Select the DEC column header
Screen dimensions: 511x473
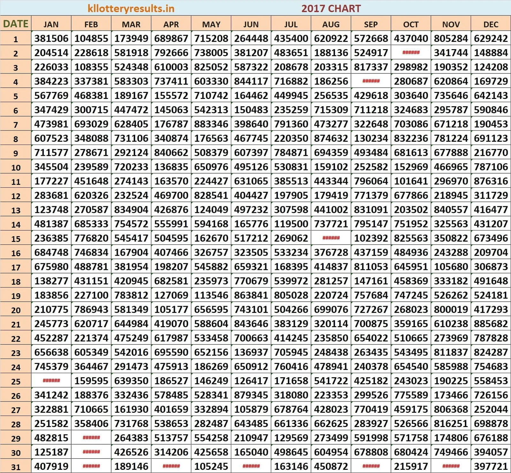[491, 25]
